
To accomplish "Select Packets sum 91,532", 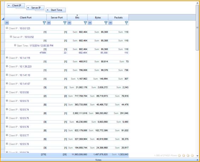I will (125, 131).
